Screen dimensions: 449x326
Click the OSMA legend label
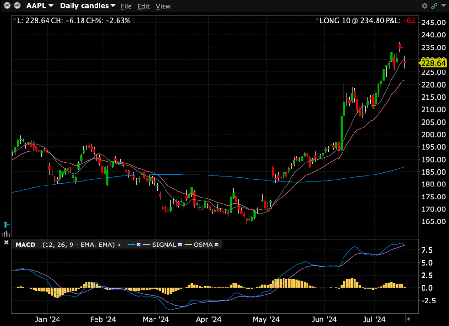[203, 244]
